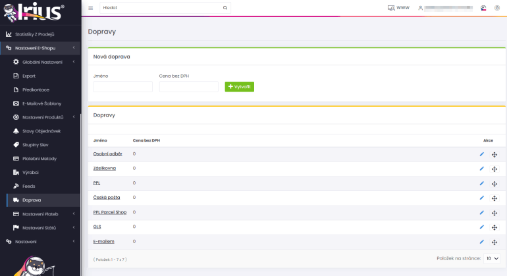
Task: Focus the Jméno input field
Action: click(x=123, y=87)
